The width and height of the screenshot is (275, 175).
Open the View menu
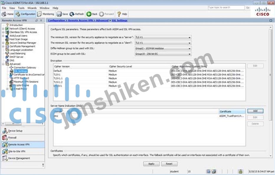tap(12, 8)
